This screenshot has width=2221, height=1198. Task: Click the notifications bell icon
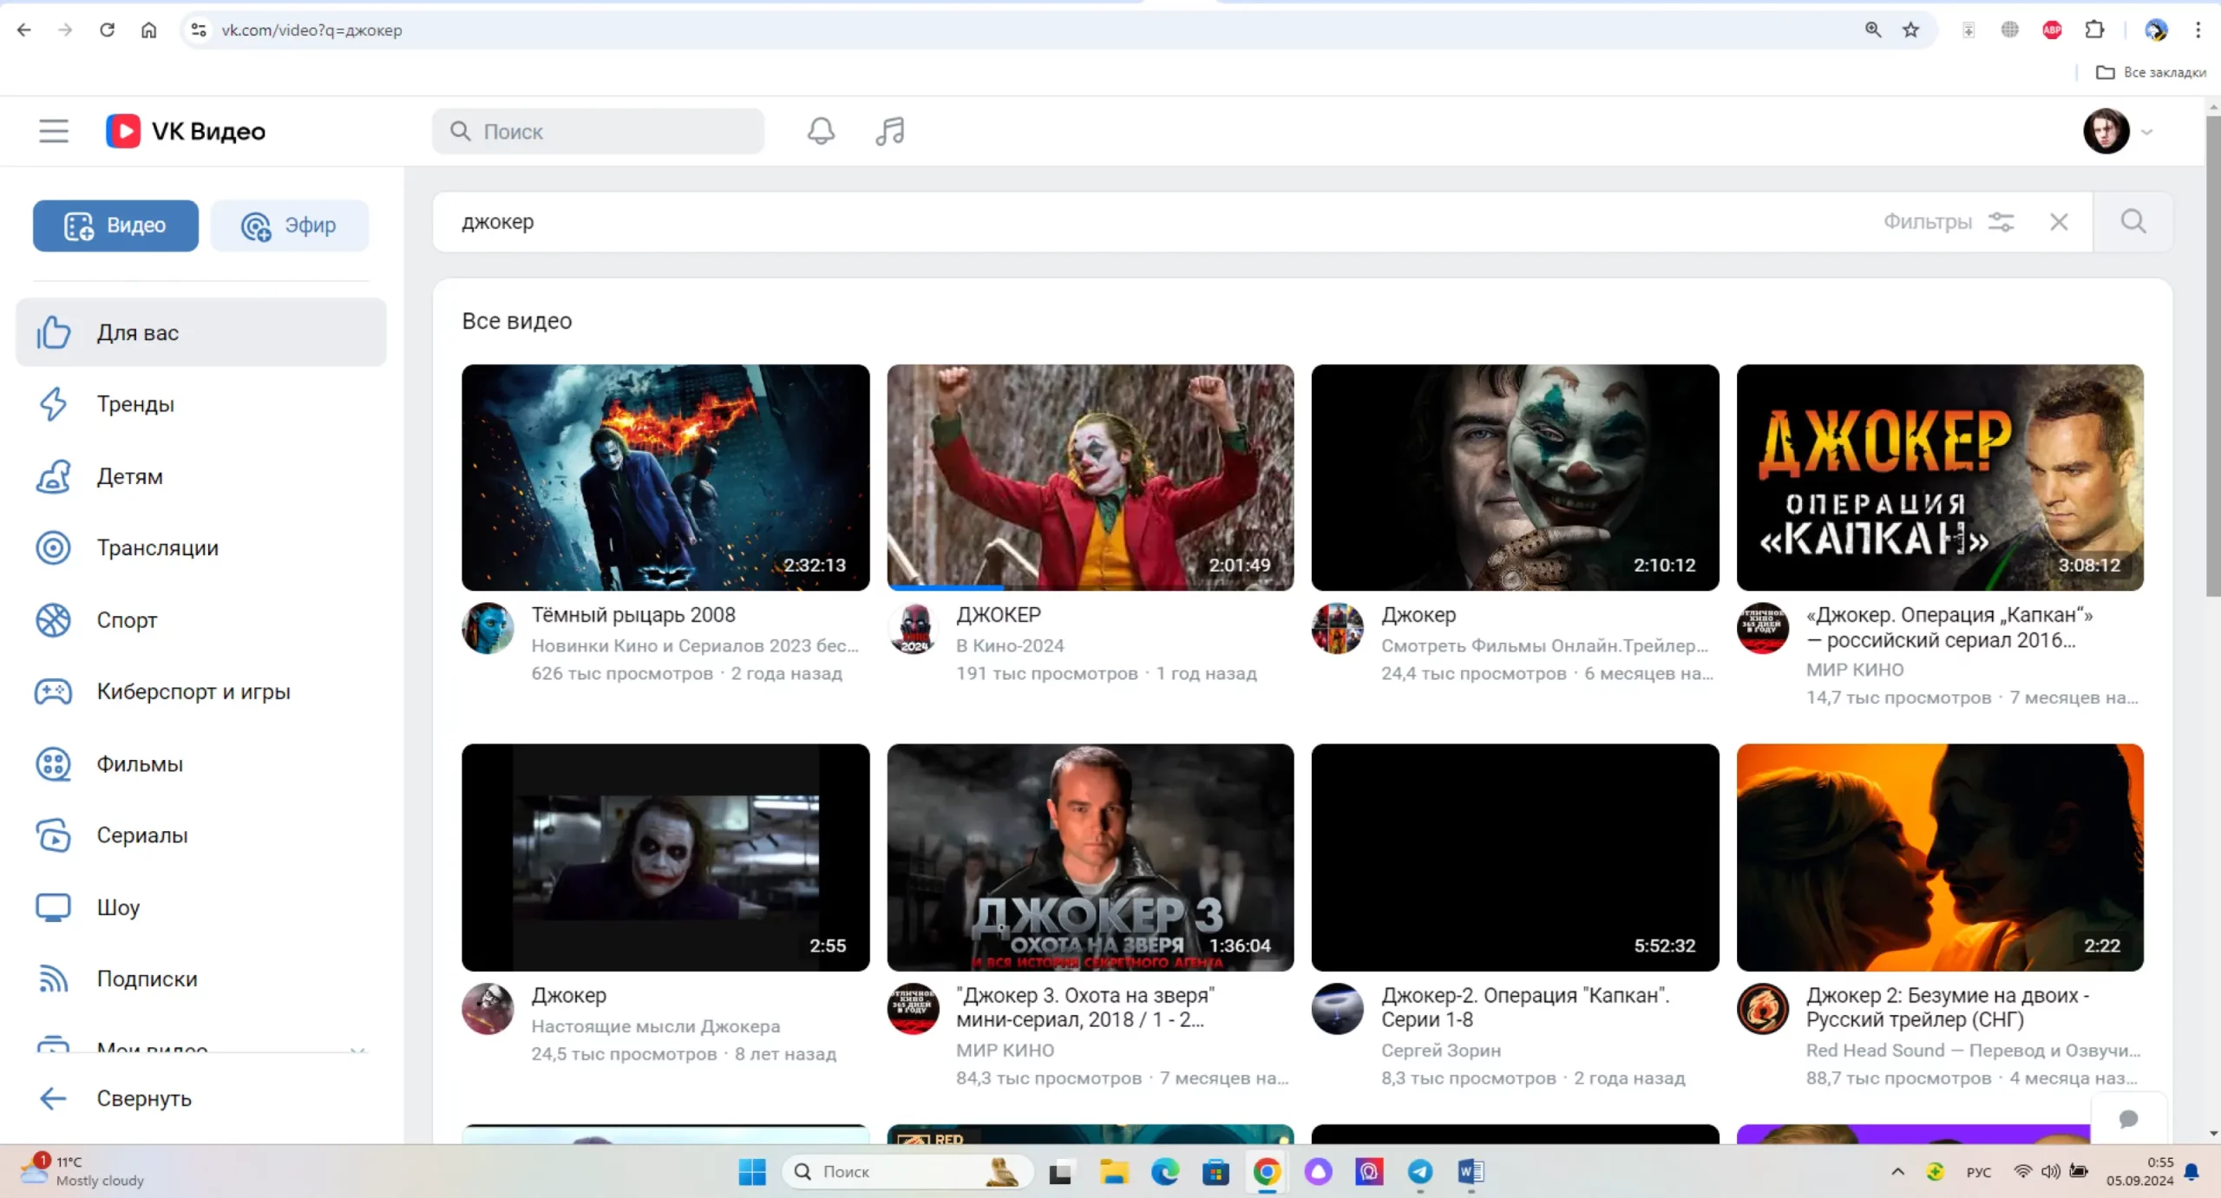pyautogui.click(x=821, y=131)
